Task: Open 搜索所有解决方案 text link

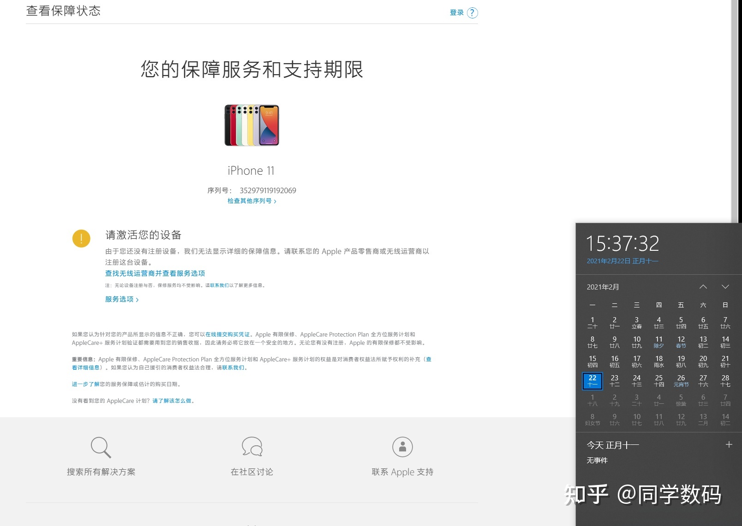Action: click(101, 472)
